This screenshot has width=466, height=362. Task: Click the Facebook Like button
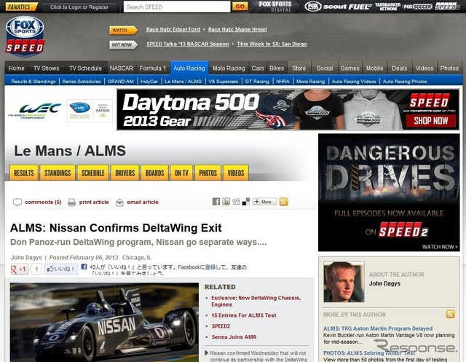[61, 269]
